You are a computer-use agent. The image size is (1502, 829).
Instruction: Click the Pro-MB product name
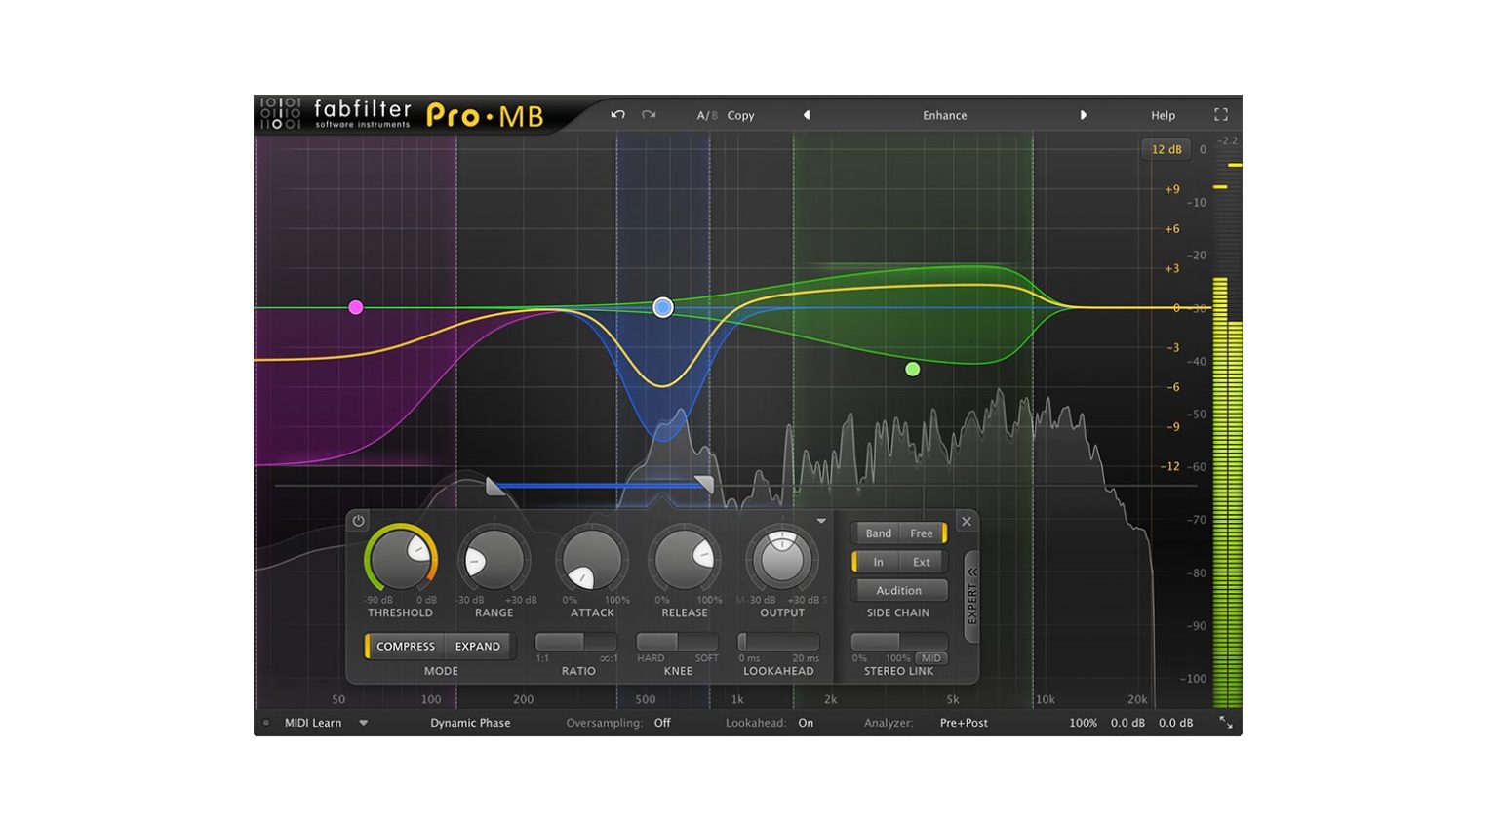click(485, 116)
